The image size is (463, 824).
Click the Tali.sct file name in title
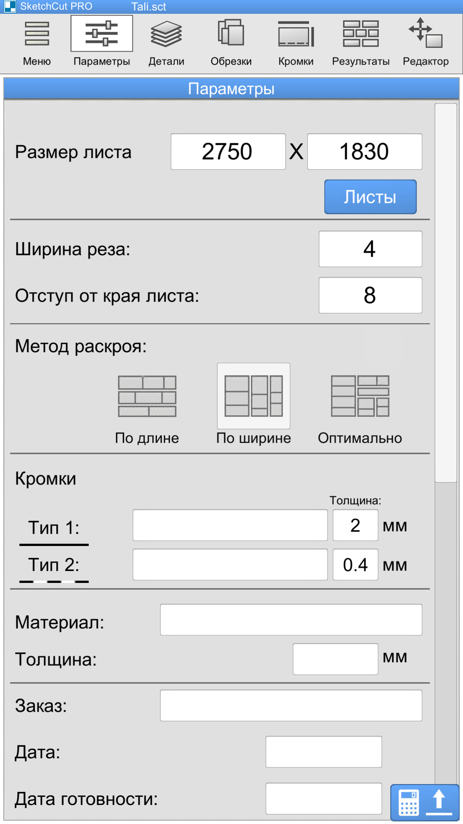(148, 6)
